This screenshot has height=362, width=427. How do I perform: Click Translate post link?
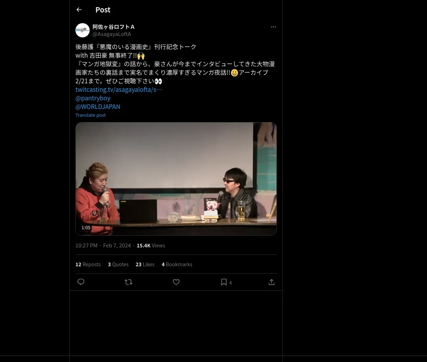point(90,115)
